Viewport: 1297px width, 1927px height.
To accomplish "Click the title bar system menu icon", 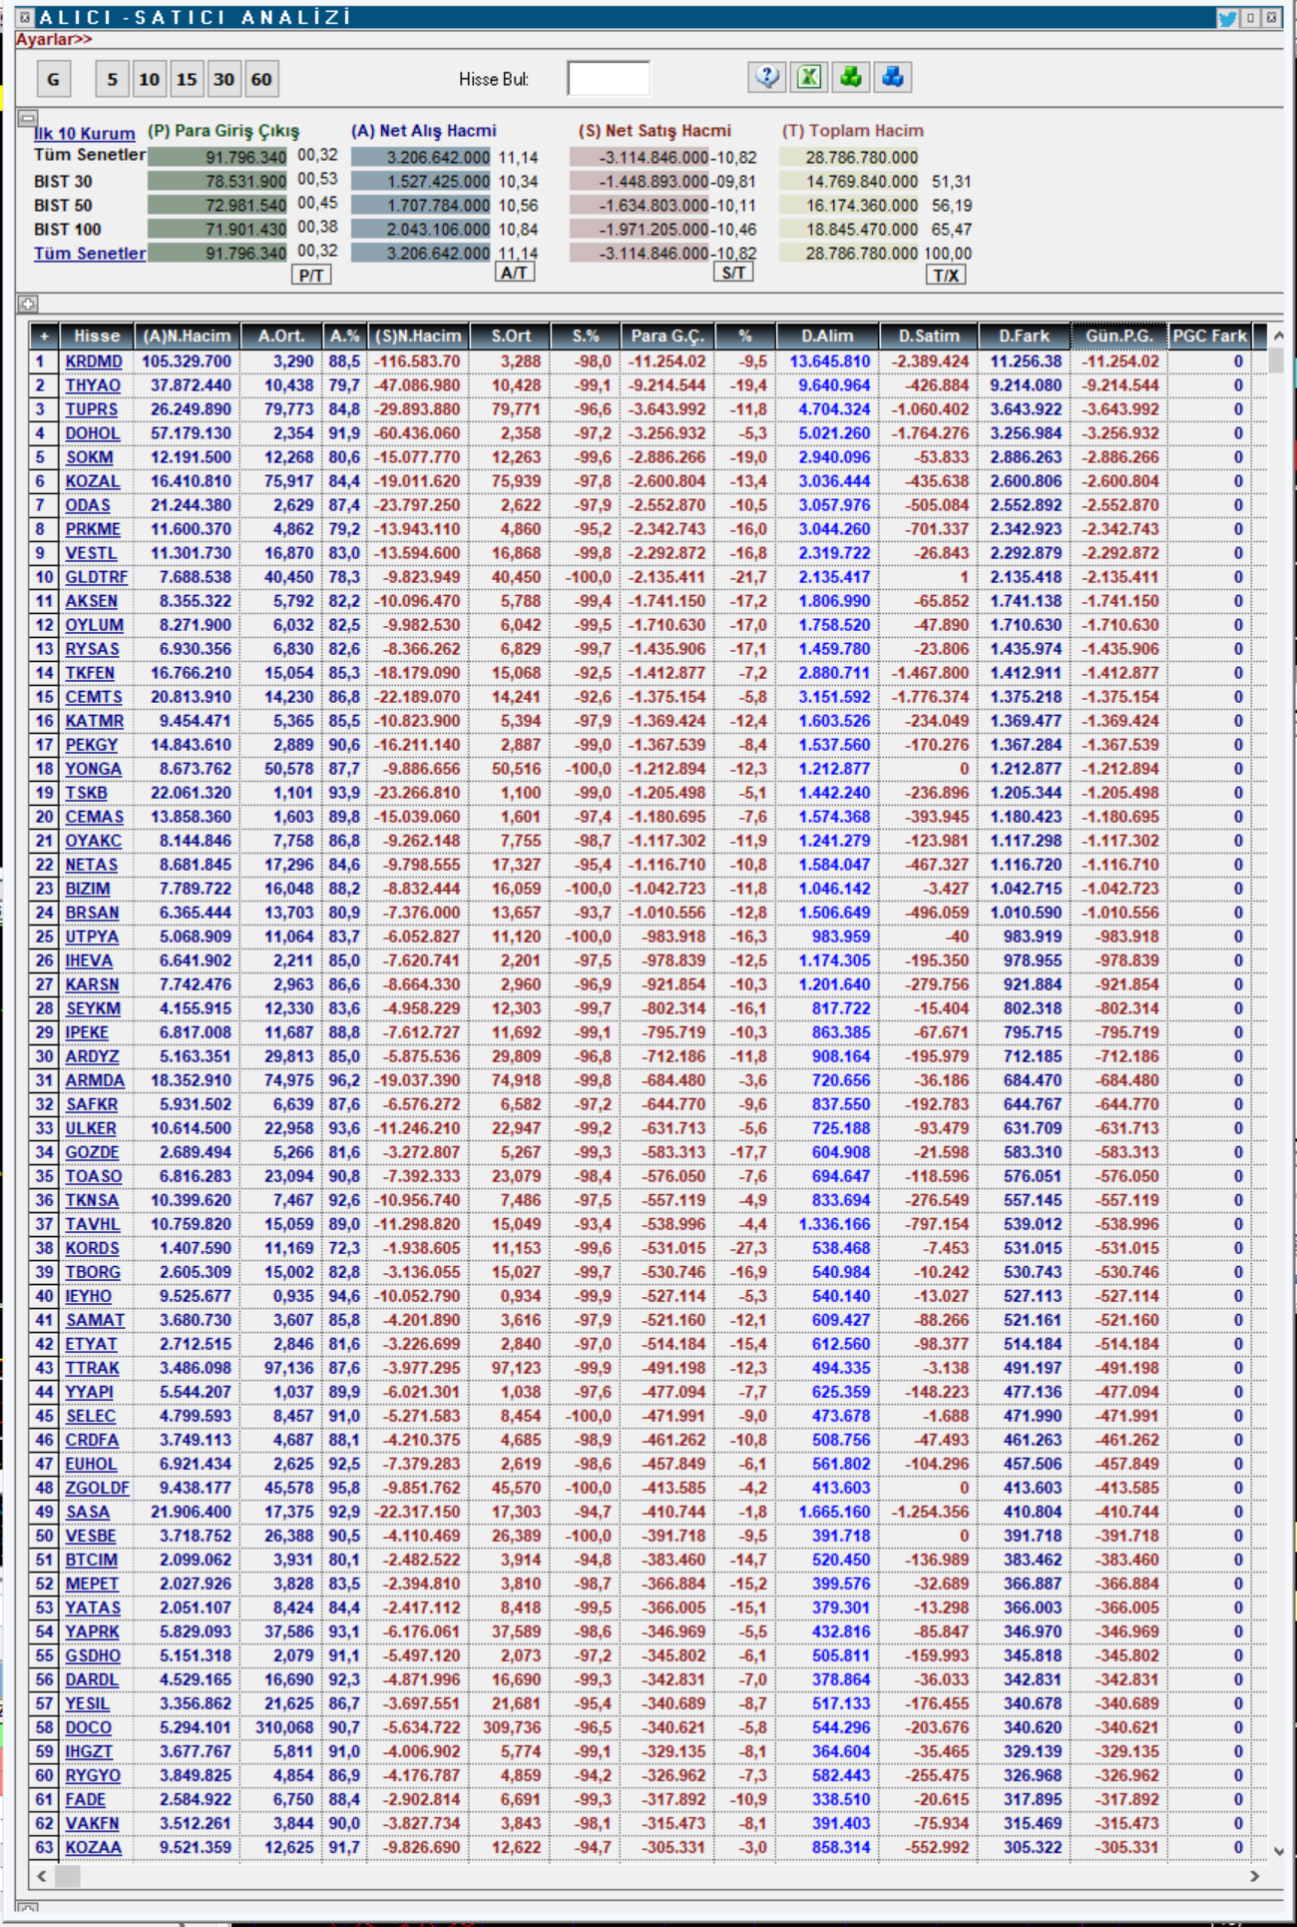I will click(26, 18).
